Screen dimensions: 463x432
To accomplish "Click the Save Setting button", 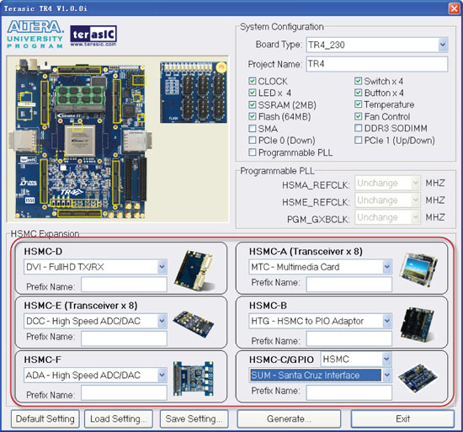I will tap(194, 419).
